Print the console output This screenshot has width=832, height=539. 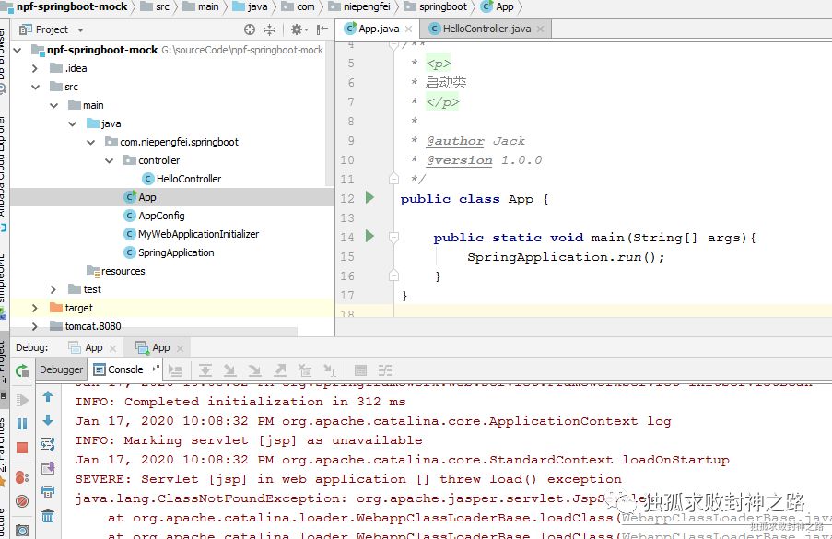(x=48, y=492)
